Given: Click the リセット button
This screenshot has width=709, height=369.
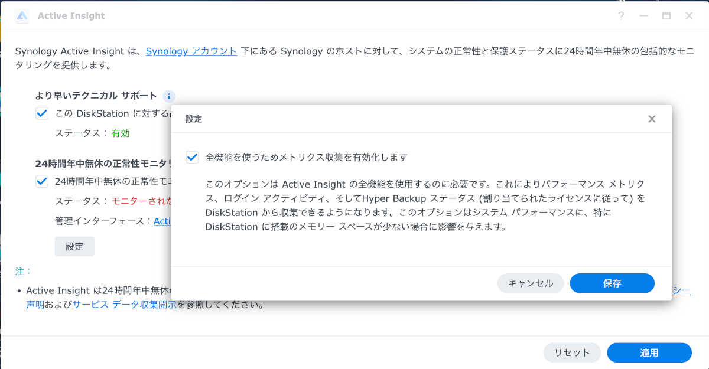Looking at the screenshot, I should tap(572, 352).
